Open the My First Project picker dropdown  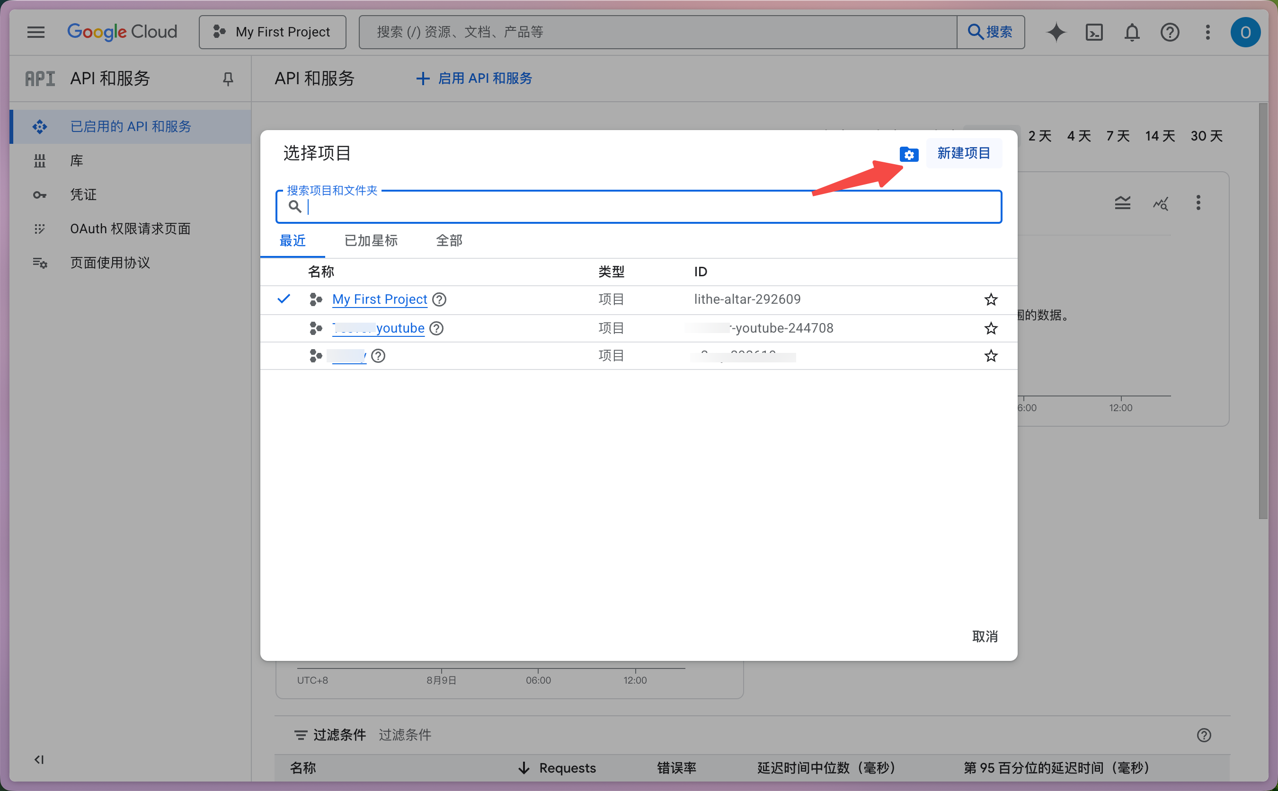pos(272,33)
